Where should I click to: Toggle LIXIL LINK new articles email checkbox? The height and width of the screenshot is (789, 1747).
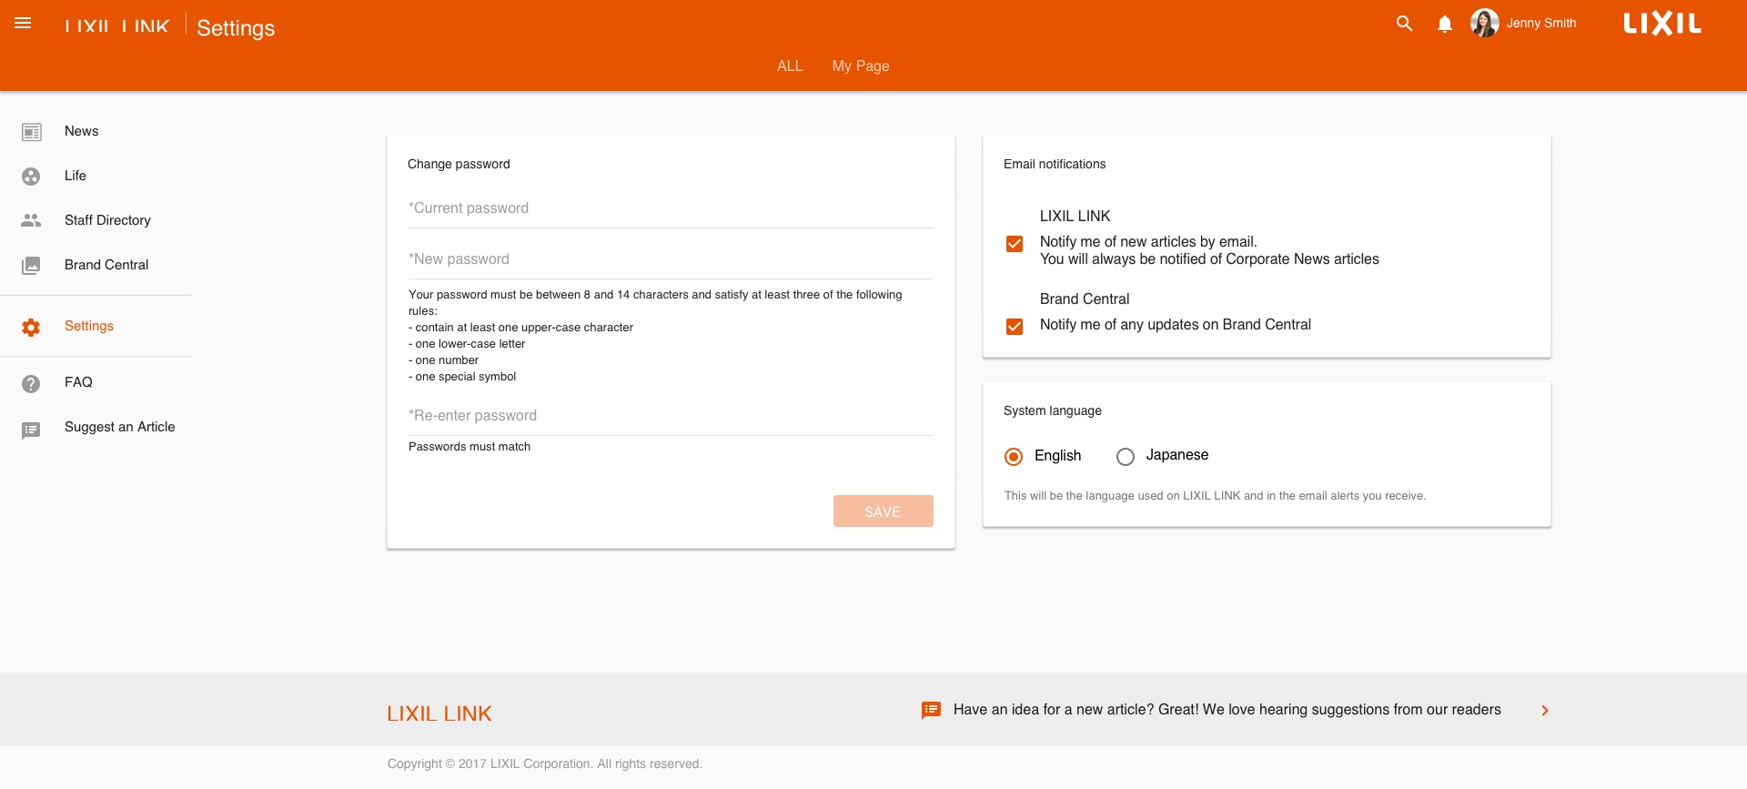[1015, 244]
